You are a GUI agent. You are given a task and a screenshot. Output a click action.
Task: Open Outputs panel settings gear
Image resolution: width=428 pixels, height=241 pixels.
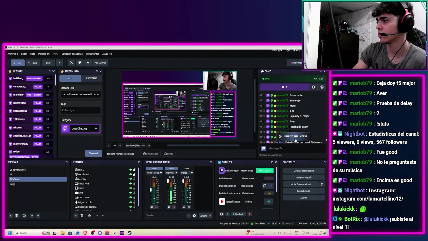pos(221,214)
